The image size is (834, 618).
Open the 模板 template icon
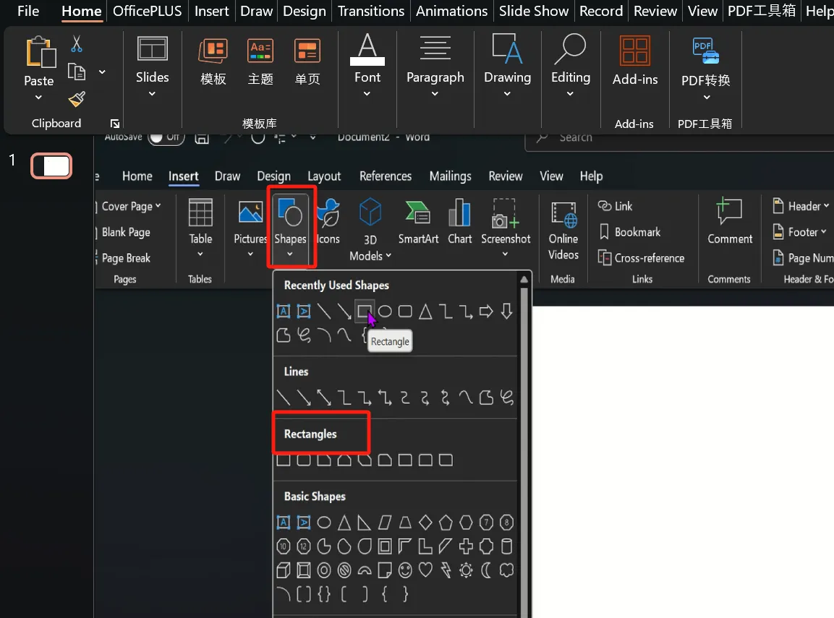coord(213,61)
